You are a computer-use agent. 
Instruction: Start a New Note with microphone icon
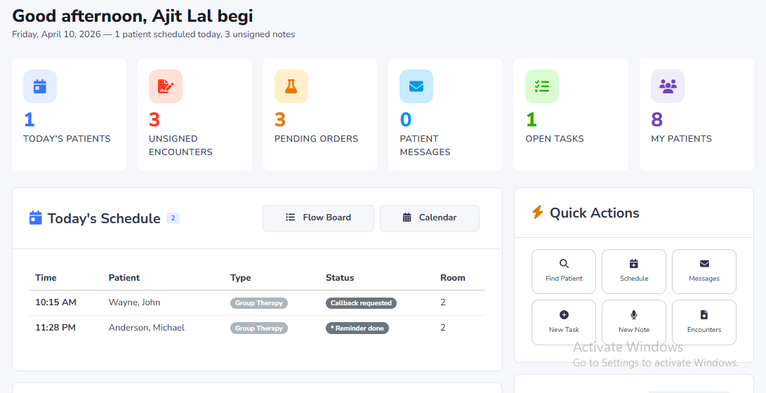pos(634,322)
